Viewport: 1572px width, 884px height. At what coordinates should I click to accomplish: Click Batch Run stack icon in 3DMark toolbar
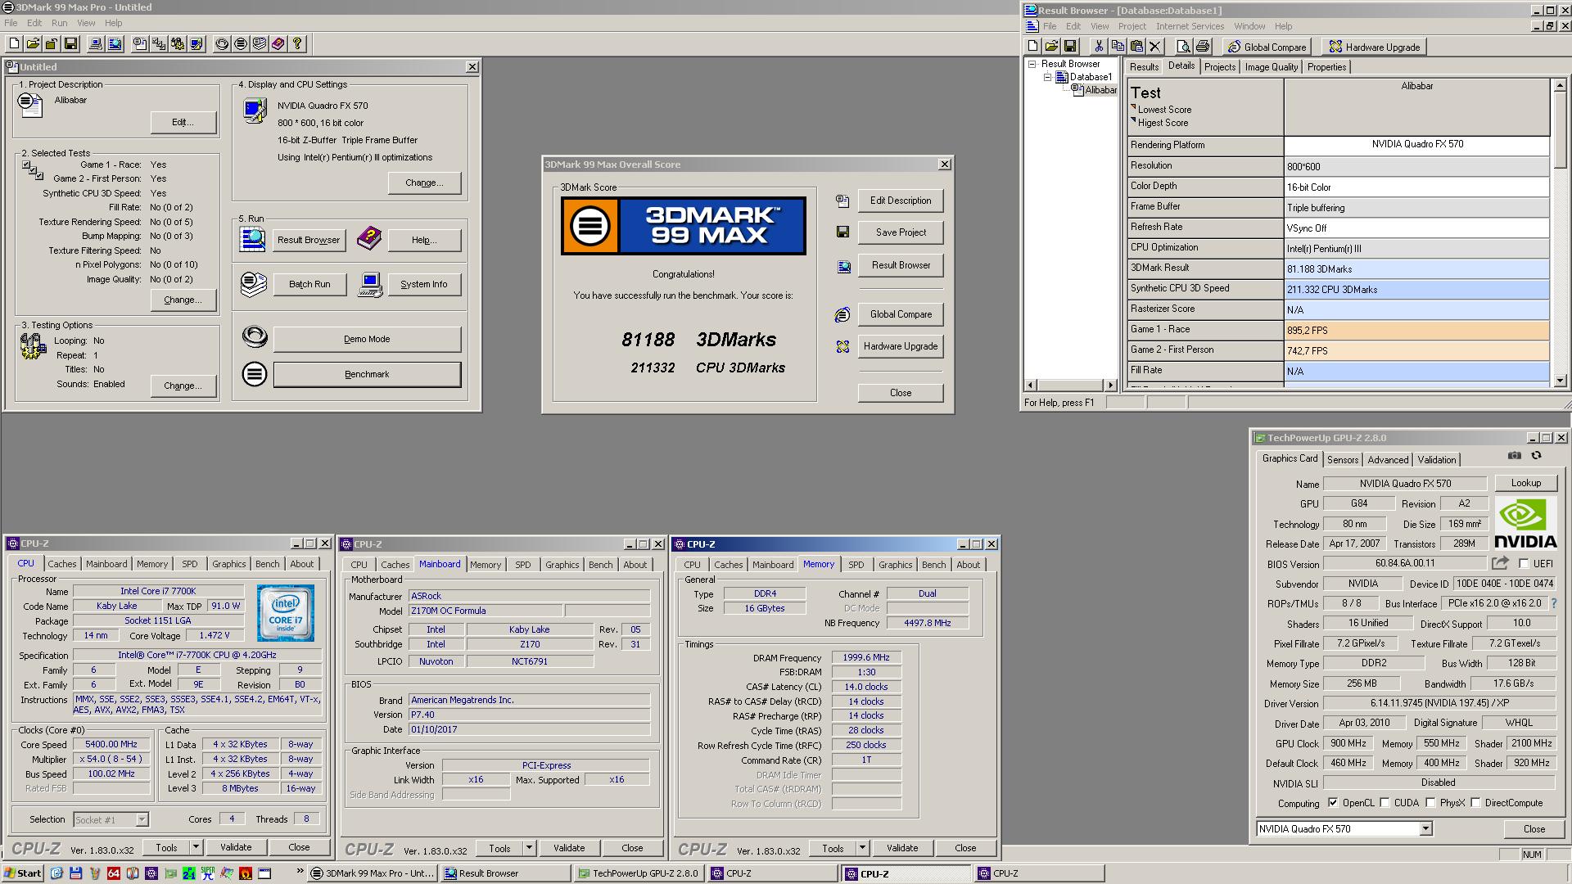pos(260,44)
